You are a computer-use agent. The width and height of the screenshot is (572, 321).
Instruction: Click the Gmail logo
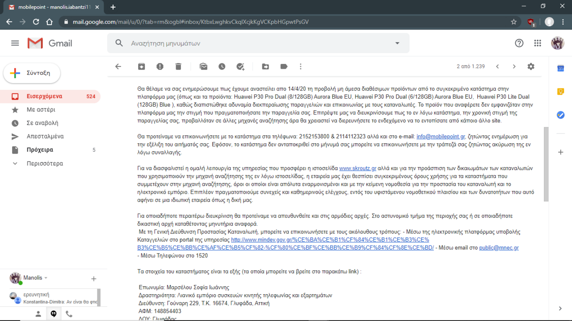tap(50, 43)
